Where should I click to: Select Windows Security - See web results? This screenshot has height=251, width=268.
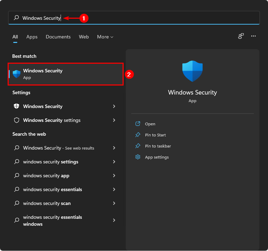click(x=65, y=148)
